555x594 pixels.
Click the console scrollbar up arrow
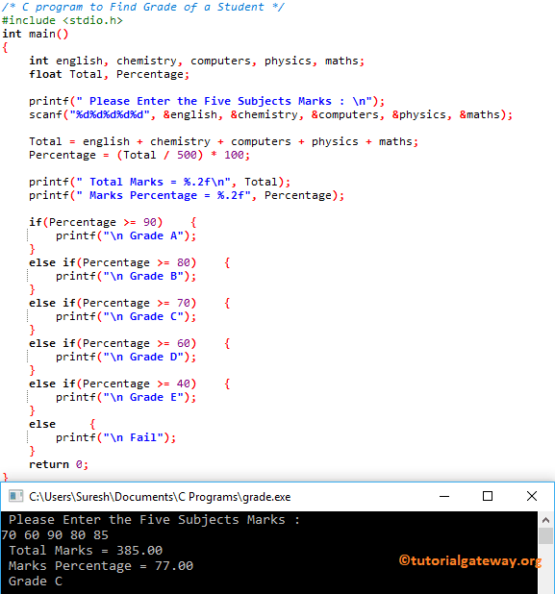546,520
